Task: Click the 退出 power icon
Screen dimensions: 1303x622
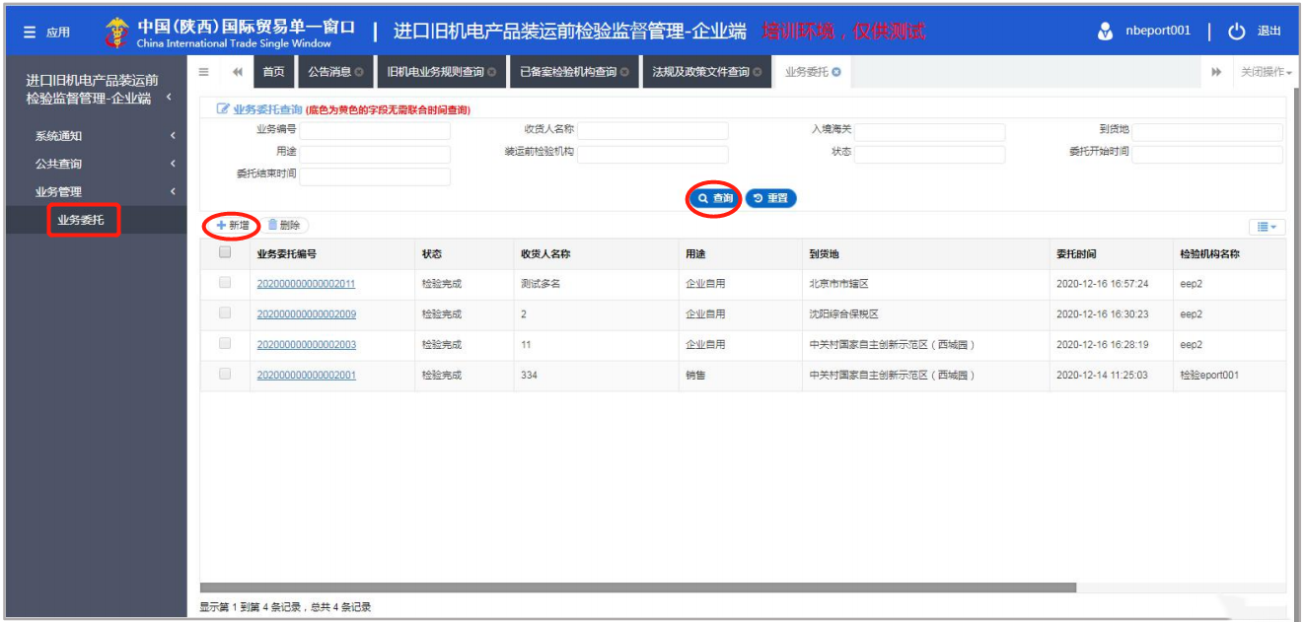Action: tap(1237, 32)
